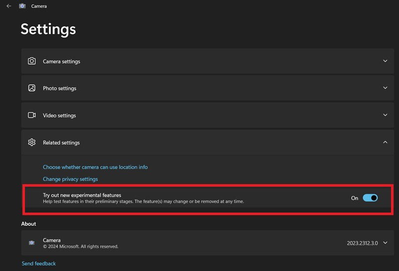Click the Send feedback link
The height and width of the screenshot is (271, 399).
(38, 264)
